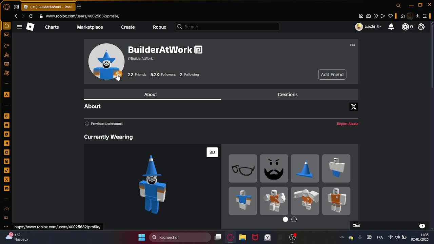This screenshot has width=434, height=244.
Task: Open Twitch in the Opera sidebar
Action: pyautogui.click(x=6, y=116)
